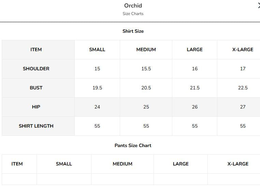
Task: Click MEDIUM header in pants size table
Action: (x=122, y=164)
